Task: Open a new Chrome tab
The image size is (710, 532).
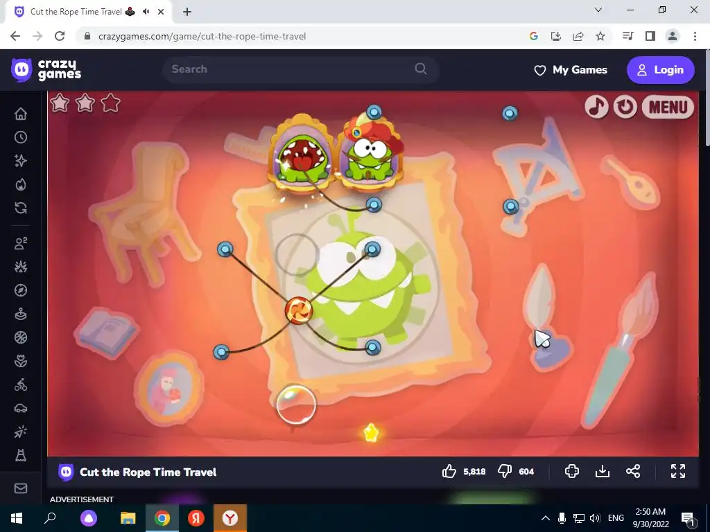Action: point(187,12)
